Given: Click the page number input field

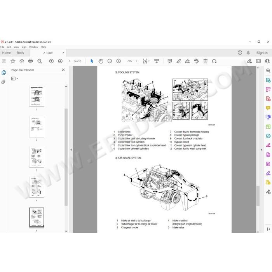Looking at the screenshot, I should pyautogui.click(x=70, y=61).
